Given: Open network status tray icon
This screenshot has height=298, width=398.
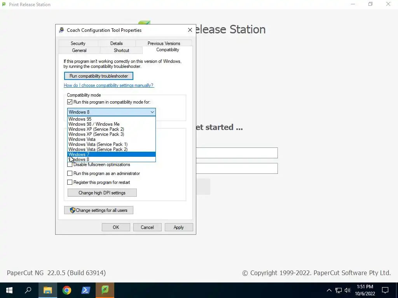Looking at the screenshot, I should pos(339,290).
